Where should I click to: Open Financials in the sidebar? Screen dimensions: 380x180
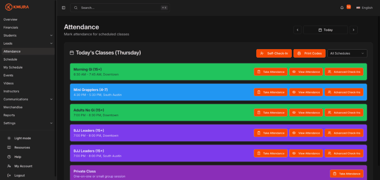pyautogui.click(x=28, y=27)
